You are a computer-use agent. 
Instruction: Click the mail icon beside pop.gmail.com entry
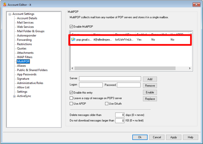[73, 39]
